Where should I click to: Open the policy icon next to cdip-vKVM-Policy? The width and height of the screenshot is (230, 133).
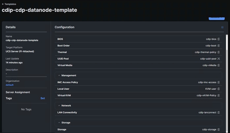click(218, 95)
